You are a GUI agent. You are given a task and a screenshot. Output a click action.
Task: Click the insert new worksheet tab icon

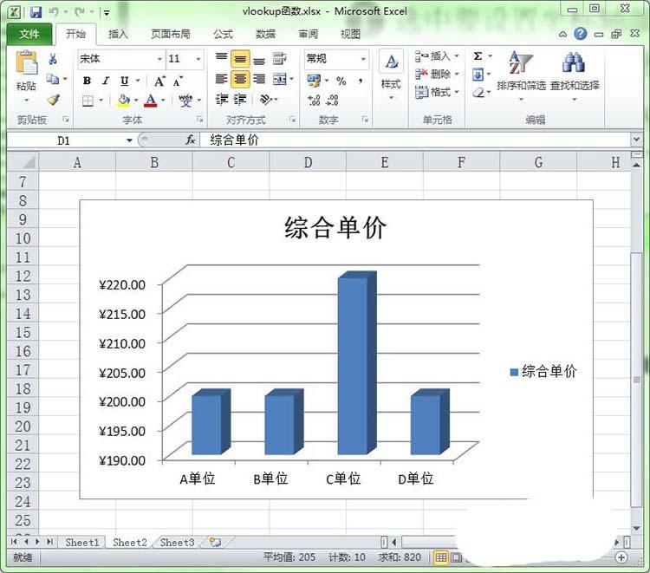(214, 543)
